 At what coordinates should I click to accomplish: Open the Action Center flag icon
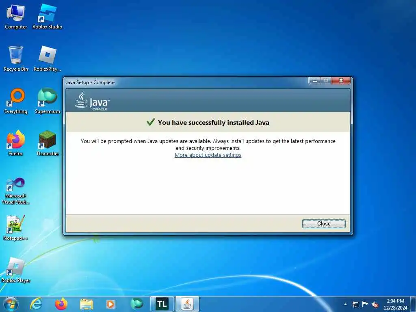[365, 304]
